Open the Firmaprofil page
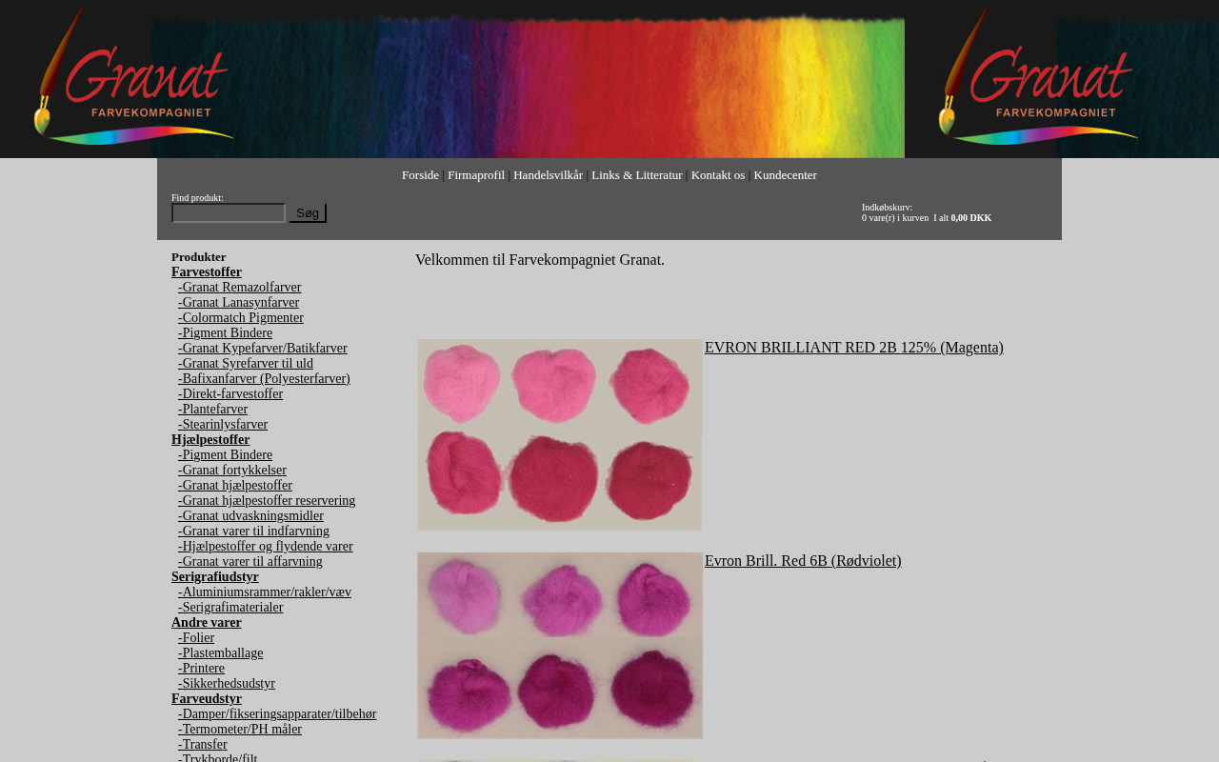1219x762 pixels. click(x=476, y=175)
